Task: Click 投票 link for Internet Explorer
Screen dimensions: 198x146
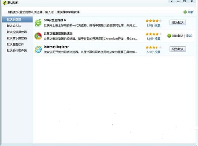Action: [157, 52]
